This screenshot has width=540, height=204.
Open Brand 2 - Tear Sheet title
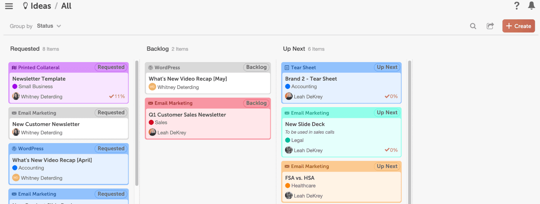pos(311,79)
